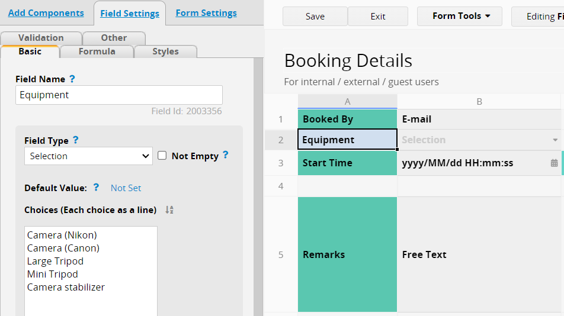The image size is (564, 316).
Task: Sort choices with the A-Z sort icon
Action: point(169,209)
